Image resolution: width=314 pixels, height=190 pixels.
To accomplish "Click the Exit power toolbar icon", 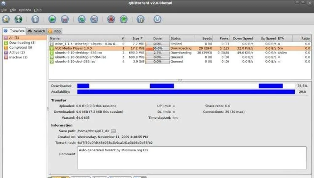I will [x=157, y=19].
